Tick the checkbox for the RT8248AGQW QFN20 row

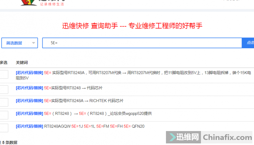tap(4, 128)
